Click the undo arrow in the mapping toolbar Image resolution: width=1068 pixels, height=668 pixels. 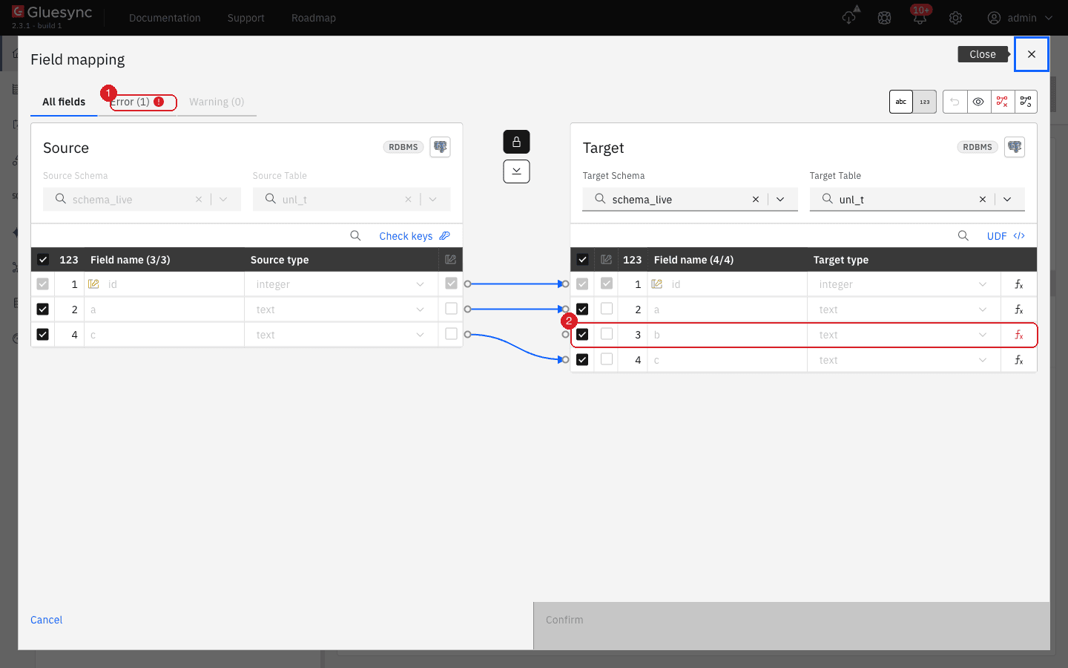pos(955,102)
